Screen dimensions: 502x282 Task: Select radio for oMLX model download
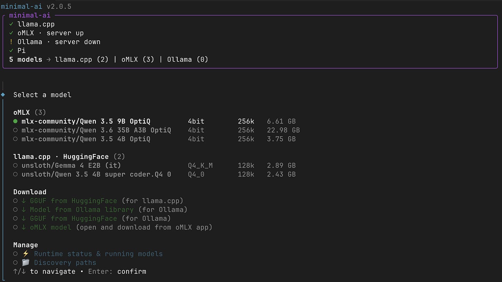click(x=16, y=227)
